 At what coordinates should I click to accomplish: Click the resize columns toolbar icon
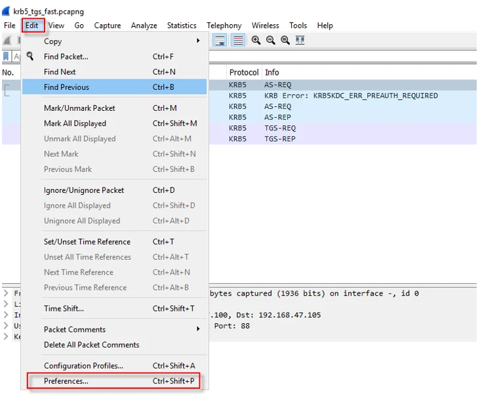[x=300, y=41]
